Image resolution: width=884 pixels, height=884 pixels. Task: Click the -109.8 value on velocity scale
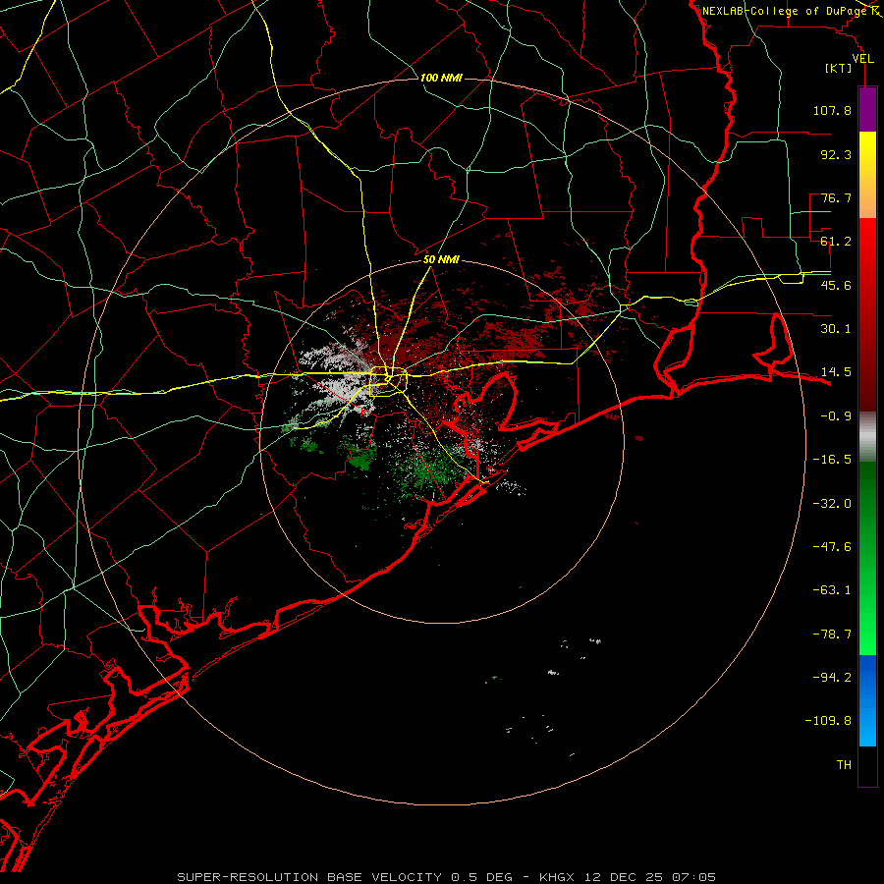tap(828, 721)
